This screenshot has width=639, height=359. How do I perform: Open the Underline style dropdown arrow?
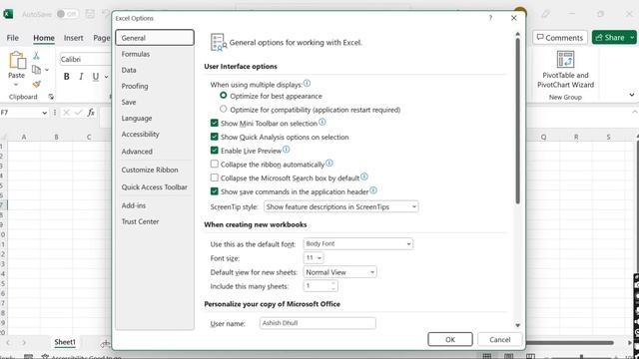[x=107, y=77]
